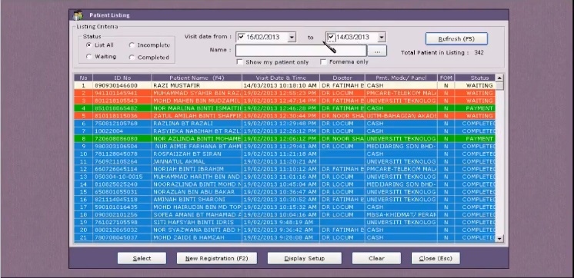Screen dimensions: 574x278
Task: Click the scrollbar thumb of patient list
Action: tap(499, 85)
